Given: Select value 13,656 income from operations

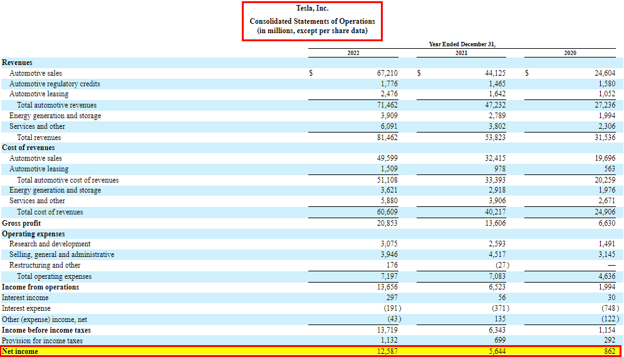Looking at the screenshot, I should (387, 287).
